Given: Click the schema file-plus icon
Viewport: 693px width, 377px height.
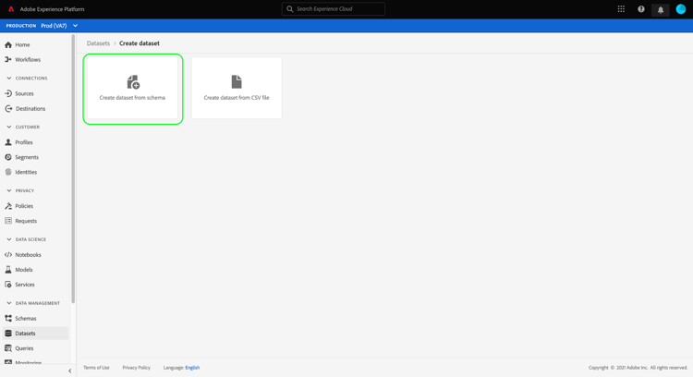Looking at the screenshot, I should (x=133, y=81).
